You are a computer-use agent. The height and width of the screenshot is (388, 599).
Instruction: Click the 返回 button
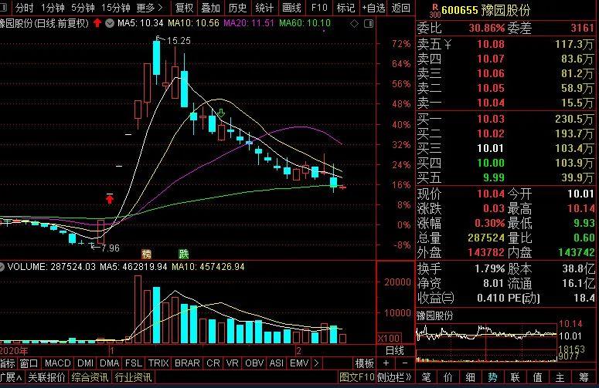pos(400,8)
